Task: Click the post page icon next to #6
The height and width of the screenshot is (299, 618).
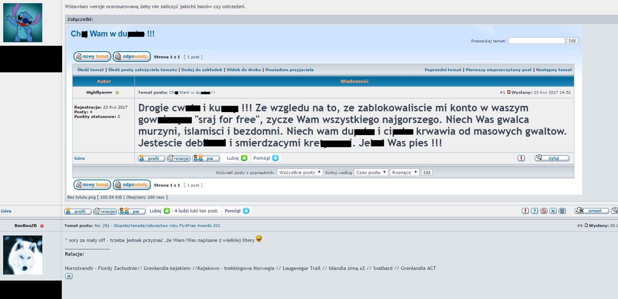Action: click(x=586, y=225)
